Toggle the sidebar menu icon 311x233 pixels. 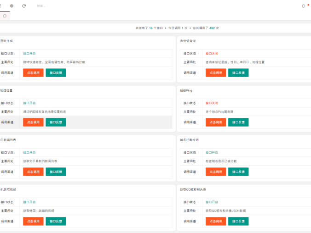[1, 6]
